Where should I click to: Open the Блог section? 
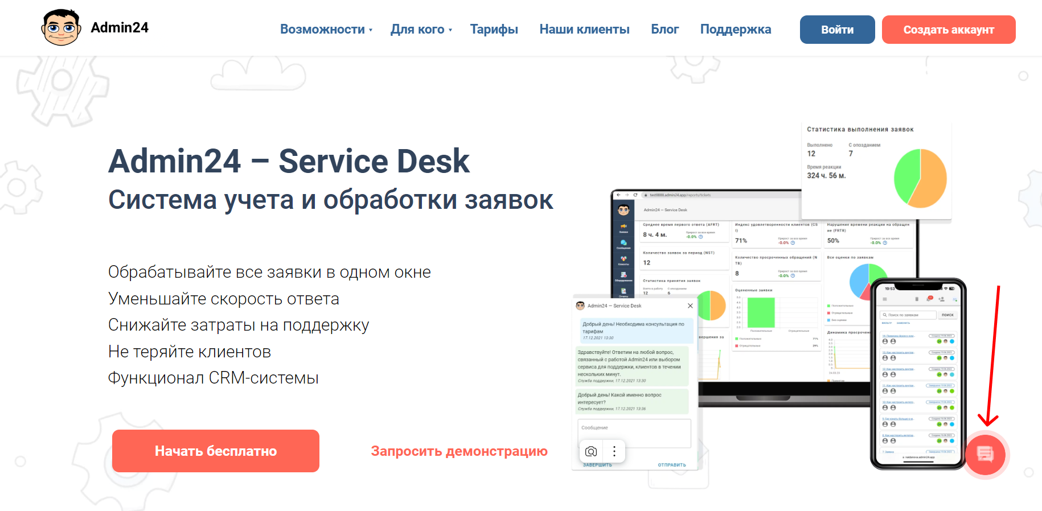click(x=664, y=30)
